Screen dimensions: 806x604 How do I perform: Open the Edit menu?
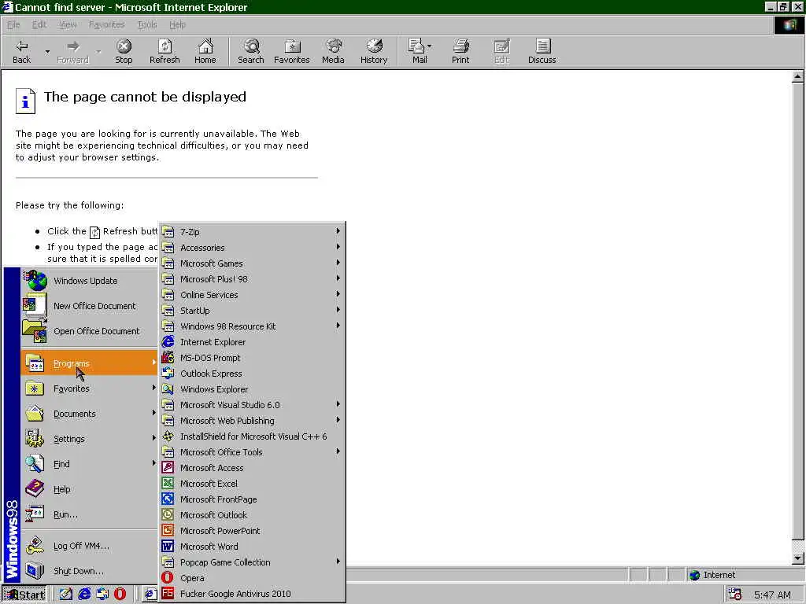tap(39, 24)
